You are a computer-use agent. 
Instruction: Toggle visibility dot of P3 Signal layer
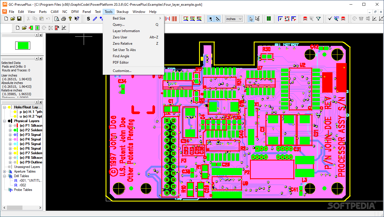pos(15,135)
